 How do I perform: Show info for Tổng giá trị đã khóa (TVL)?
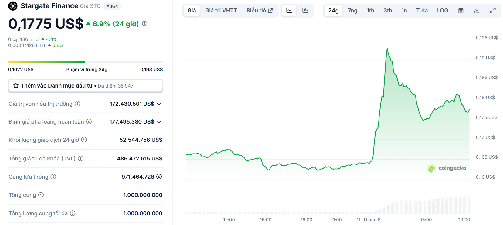(81, 158)
